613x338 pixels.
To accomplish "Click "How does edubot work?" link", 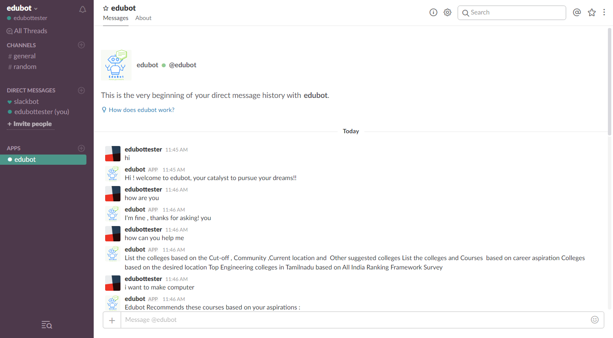I will [141, 110].
